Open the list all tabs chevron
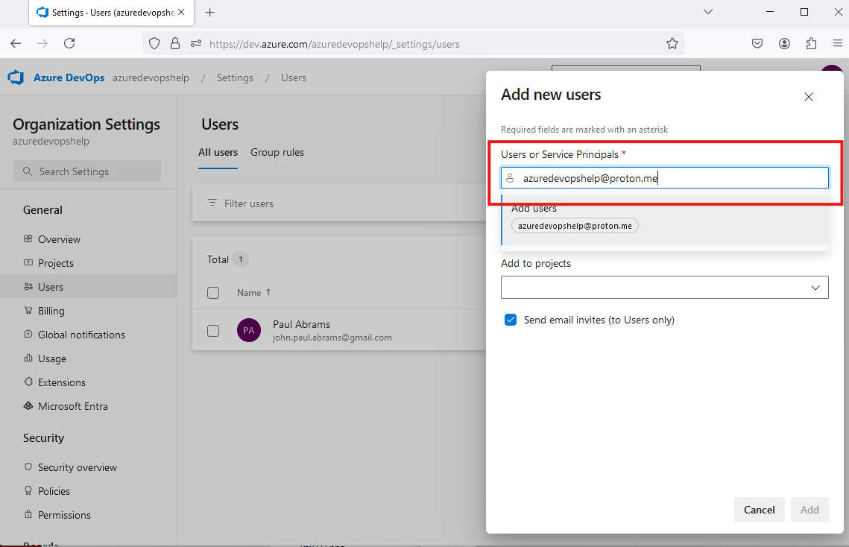The height and width of the screenshot is (547, 849). 707,12
